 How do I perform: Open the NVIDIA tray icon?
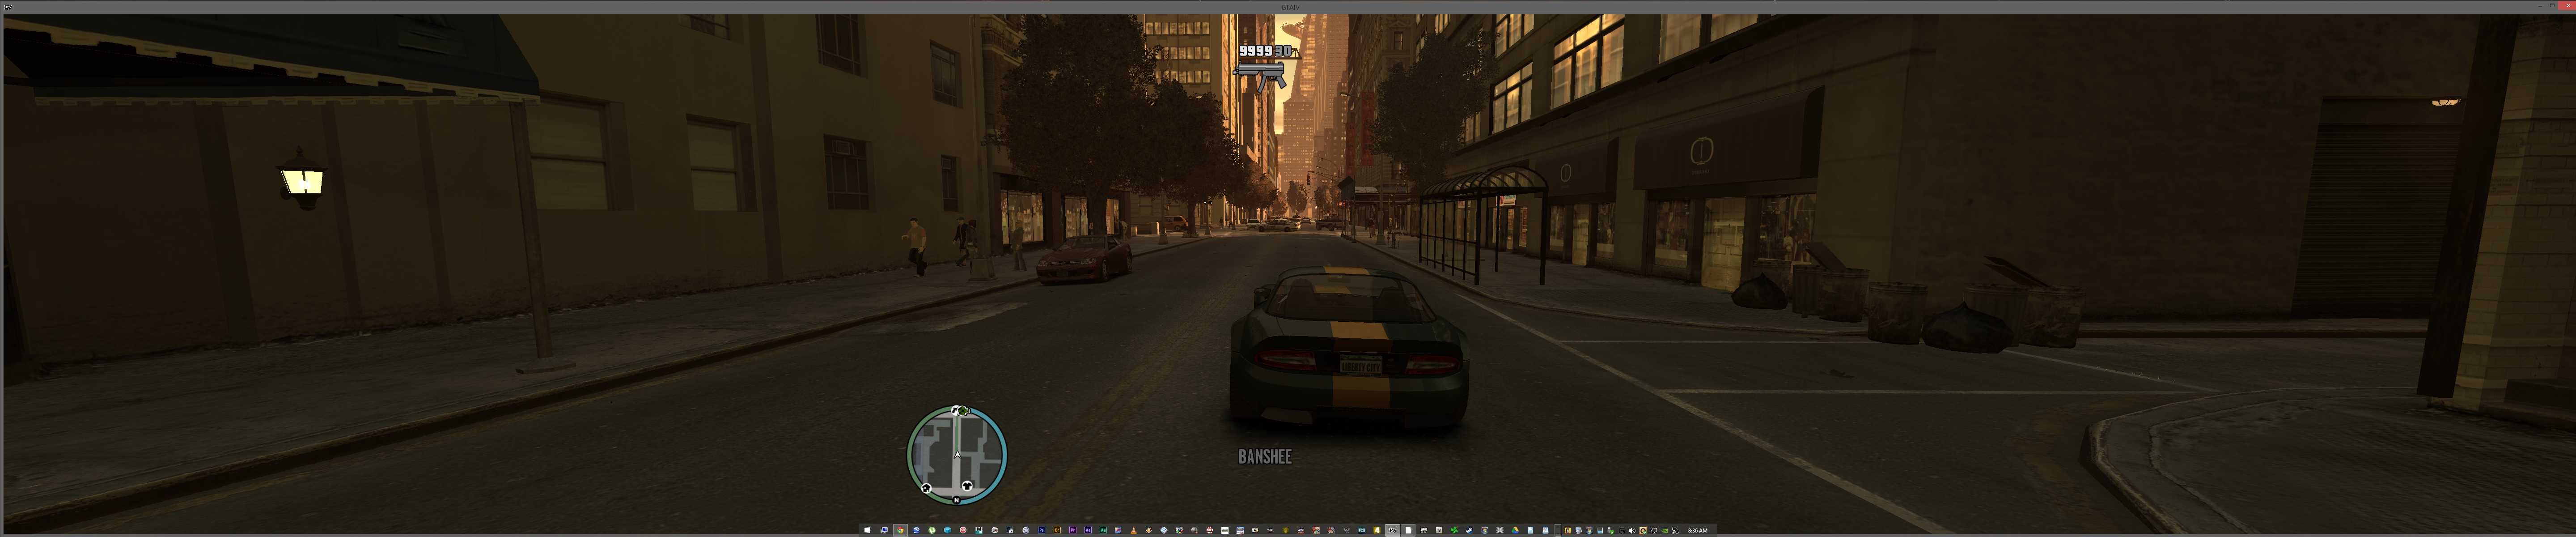[x=1665, y=531]
